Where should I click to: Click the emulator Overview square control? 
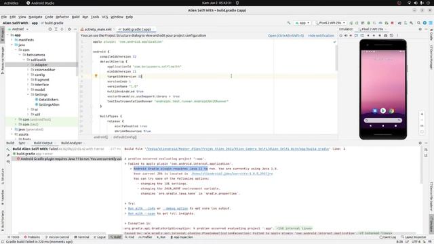pyautogui.click(x=380, y=35)
